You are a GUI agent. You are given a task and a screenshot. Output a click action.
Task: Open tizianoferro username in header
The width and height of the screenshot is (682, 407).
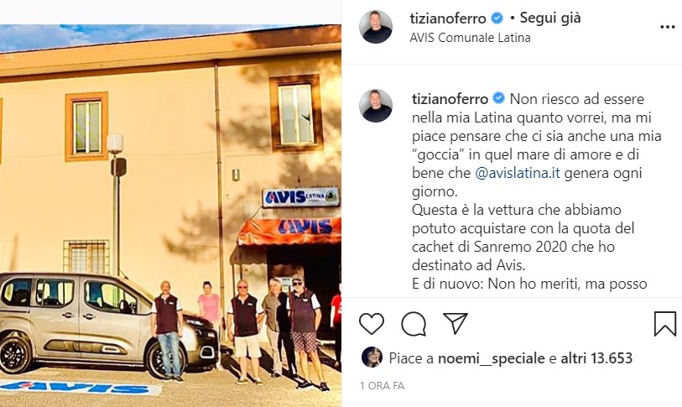448,18
